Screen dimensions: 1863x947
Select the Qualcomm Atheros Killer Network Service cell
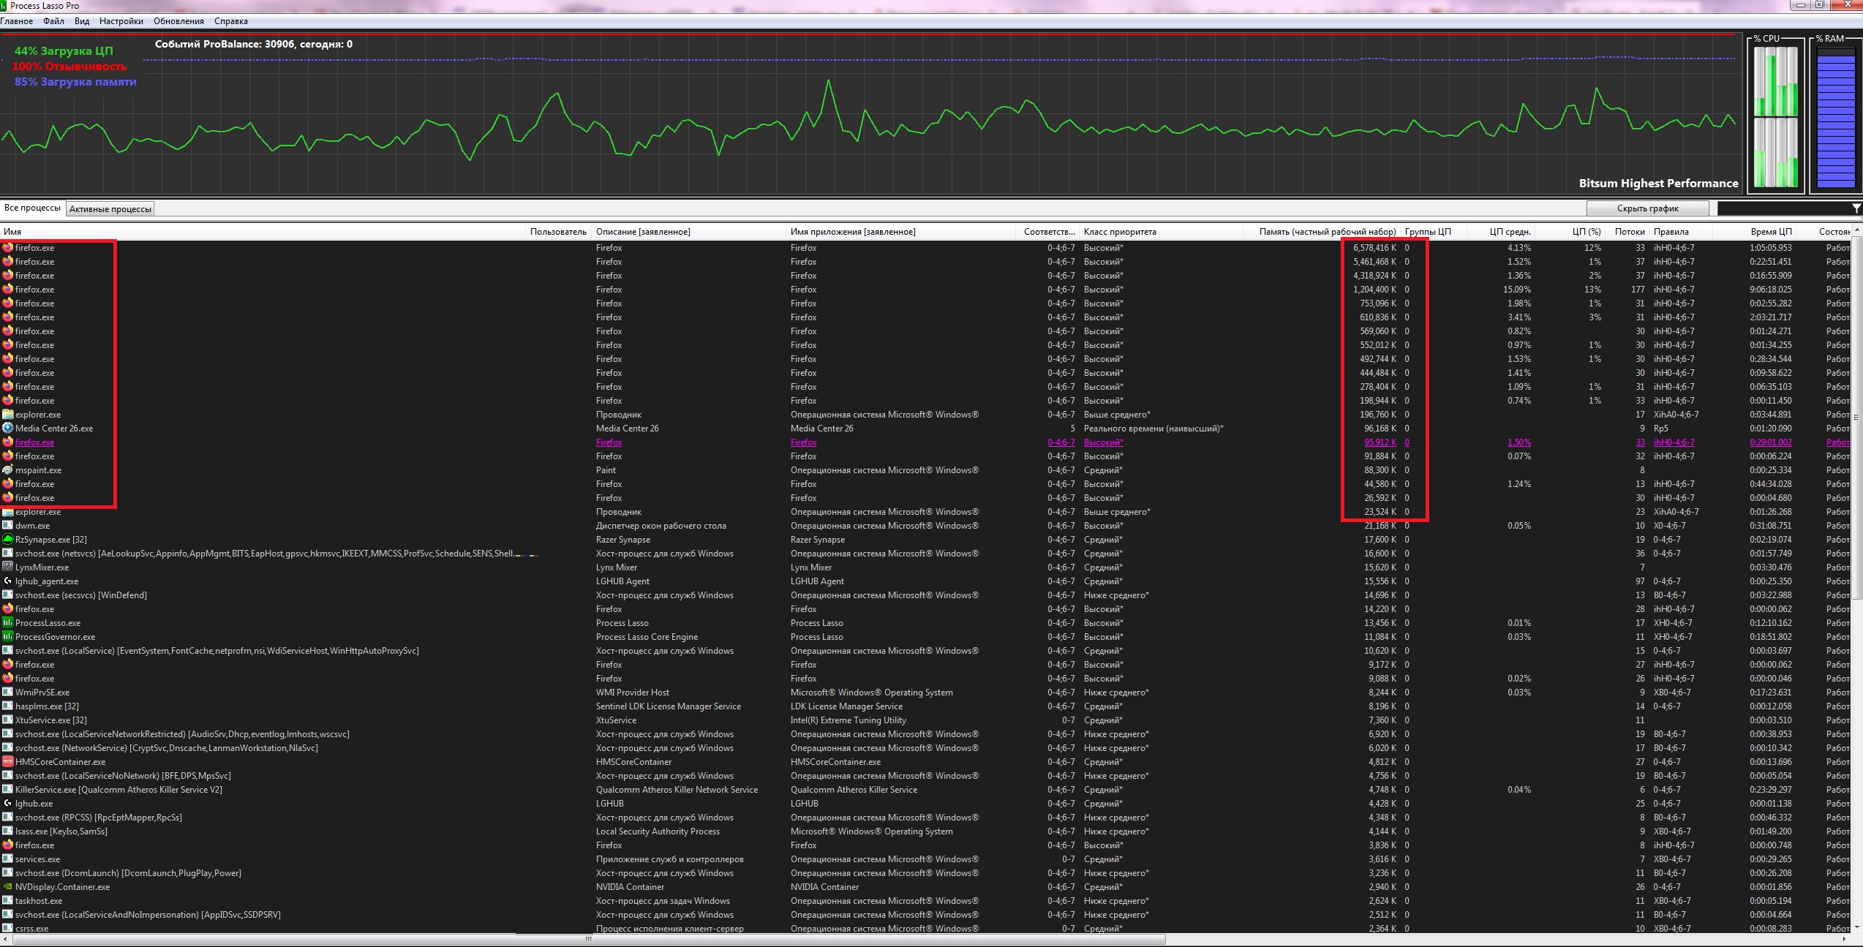point(677,790)
